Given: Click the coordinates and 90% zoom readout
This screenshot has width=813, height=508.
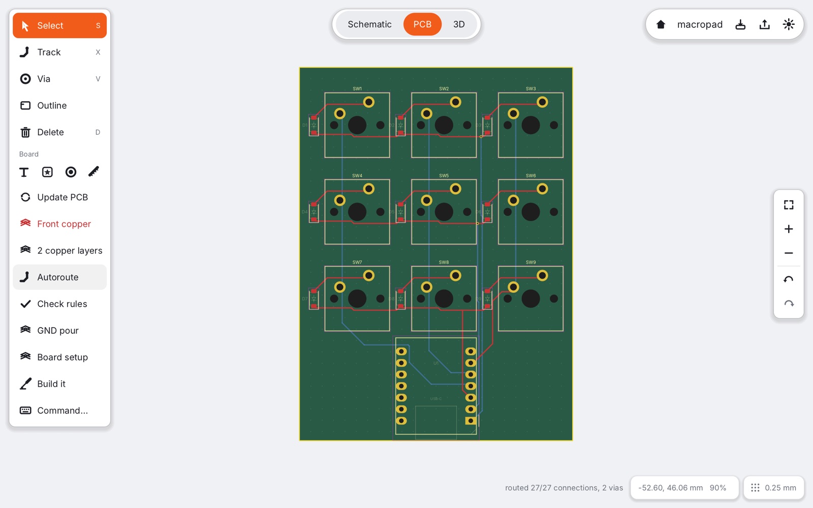Looking at the screenshot, I should click(x=684, y=488).
